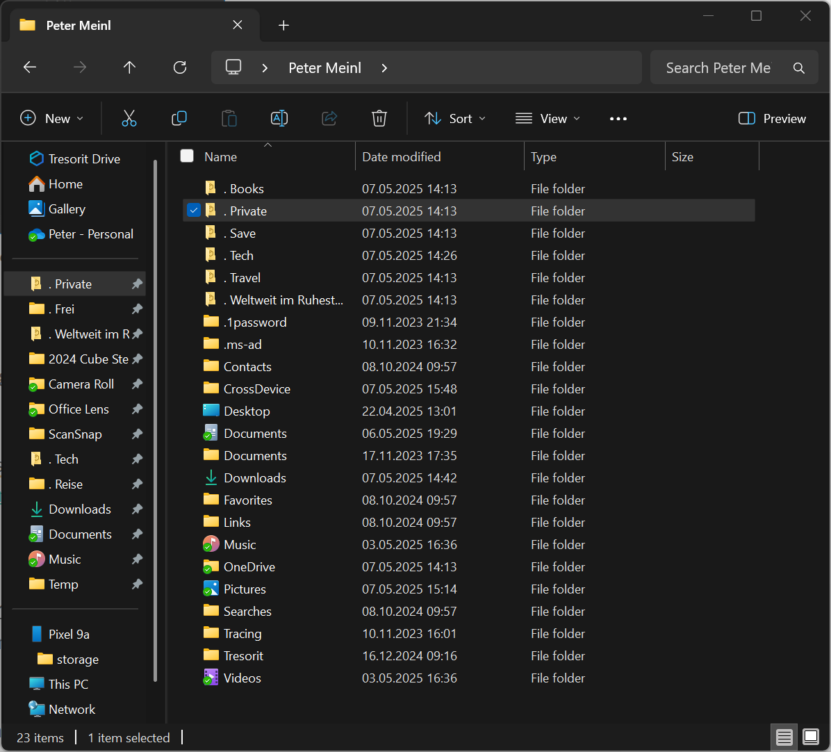Click the Cut scissors icon
The width and height of the screenshot is (831, 752).
tap(129, 119)
